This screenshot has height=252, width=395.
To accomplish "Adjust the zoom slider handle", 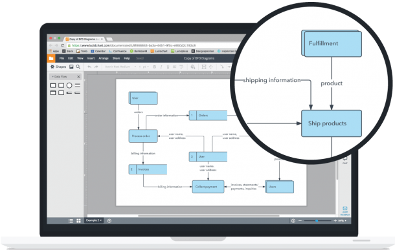I will [317, 221].
